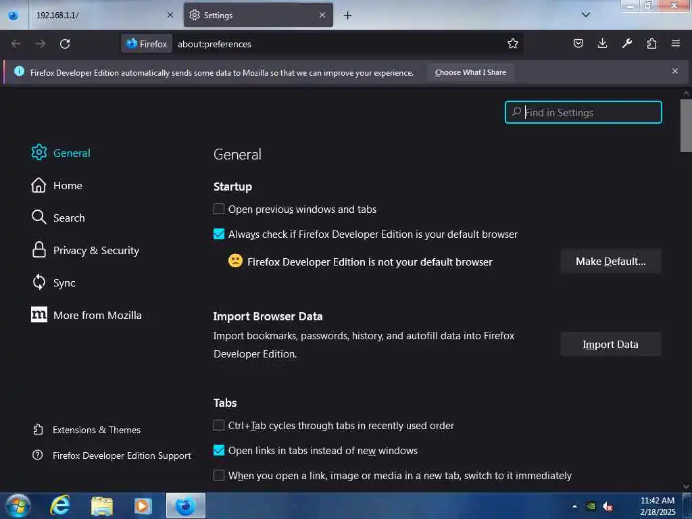The height and width of the screenshot is (519, 692).
Task: Open Extensions & Themes link
Action: [x=86, y=430]
